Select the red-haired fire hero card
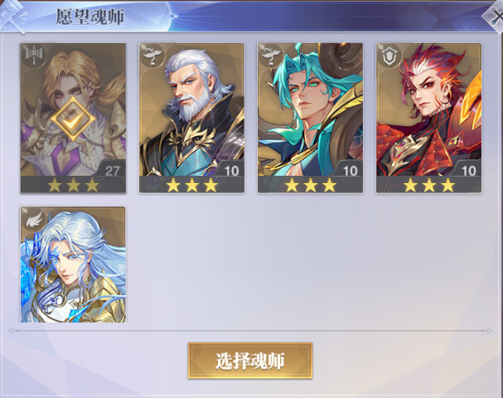 tap(429, 118)
